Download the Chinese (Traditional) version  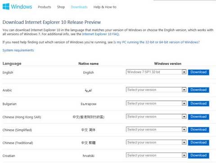[x=198, y=143]
